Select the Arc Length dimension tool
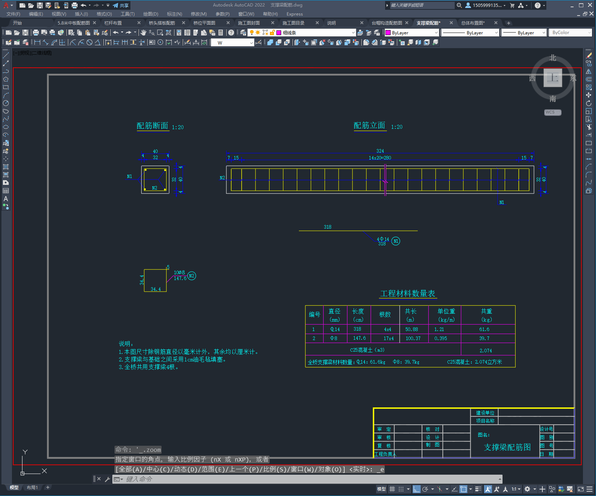The height and width of the screenshot is (496, 596). pyautogui.click(x=54, y=42)
